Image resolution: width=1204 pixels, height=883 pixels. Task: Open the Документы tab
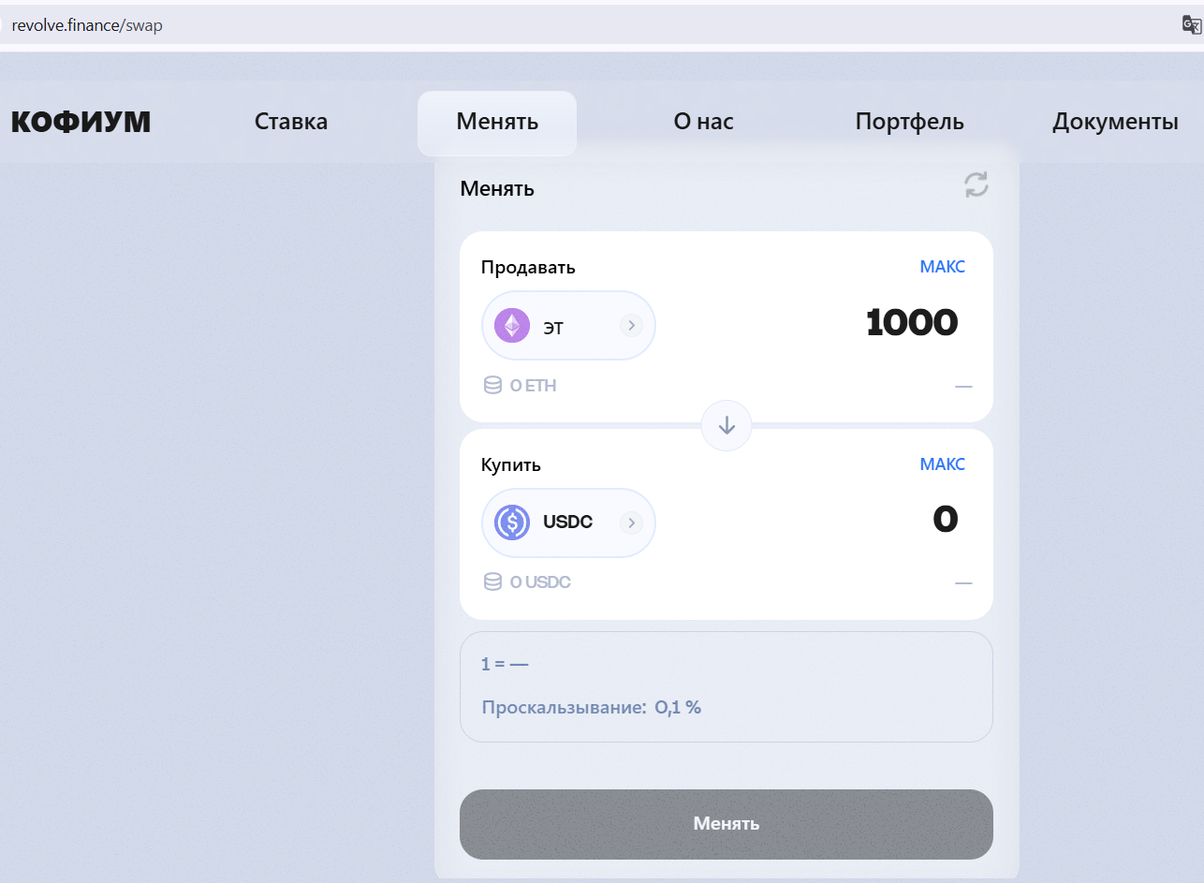1115,122
